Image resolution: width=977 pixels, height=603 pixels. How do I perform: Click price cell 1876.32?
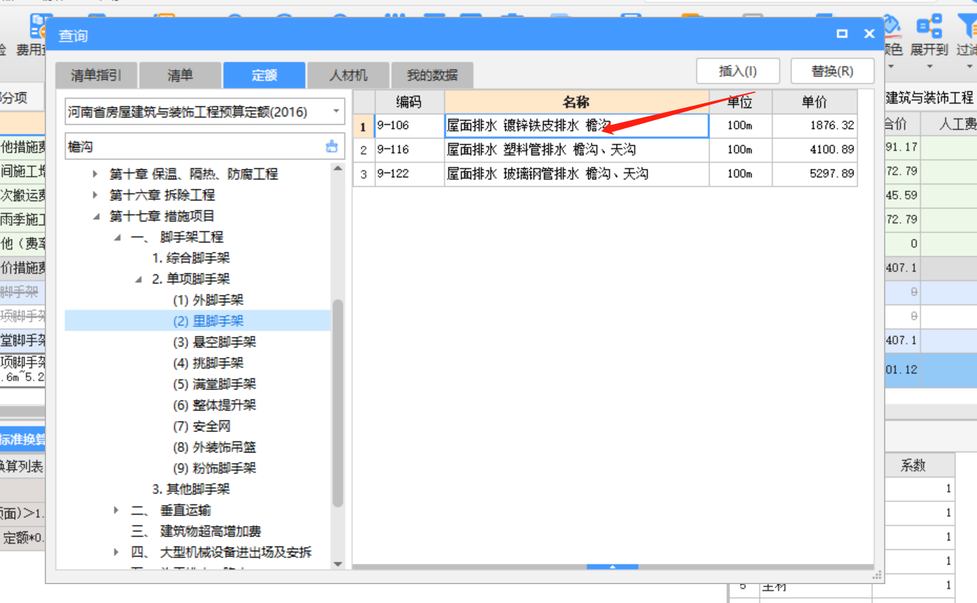pos(815,126)
